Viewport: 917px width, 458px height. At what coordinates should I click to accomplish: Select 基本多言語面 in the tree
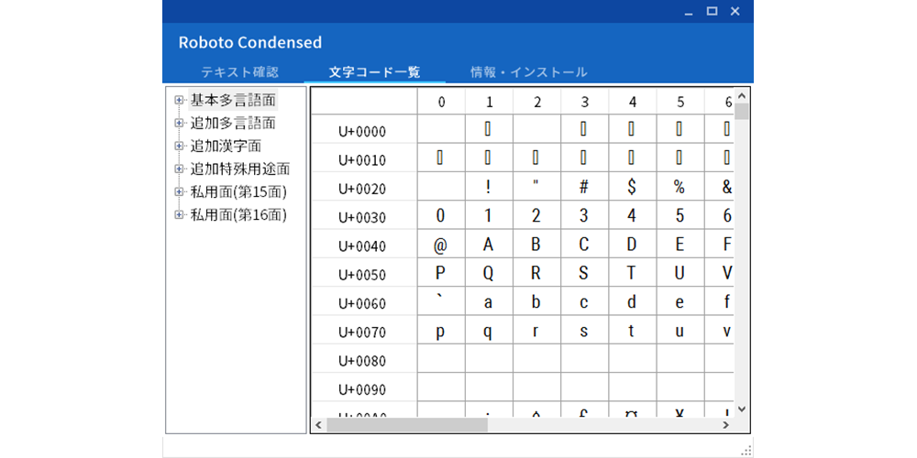click(233, 101)
